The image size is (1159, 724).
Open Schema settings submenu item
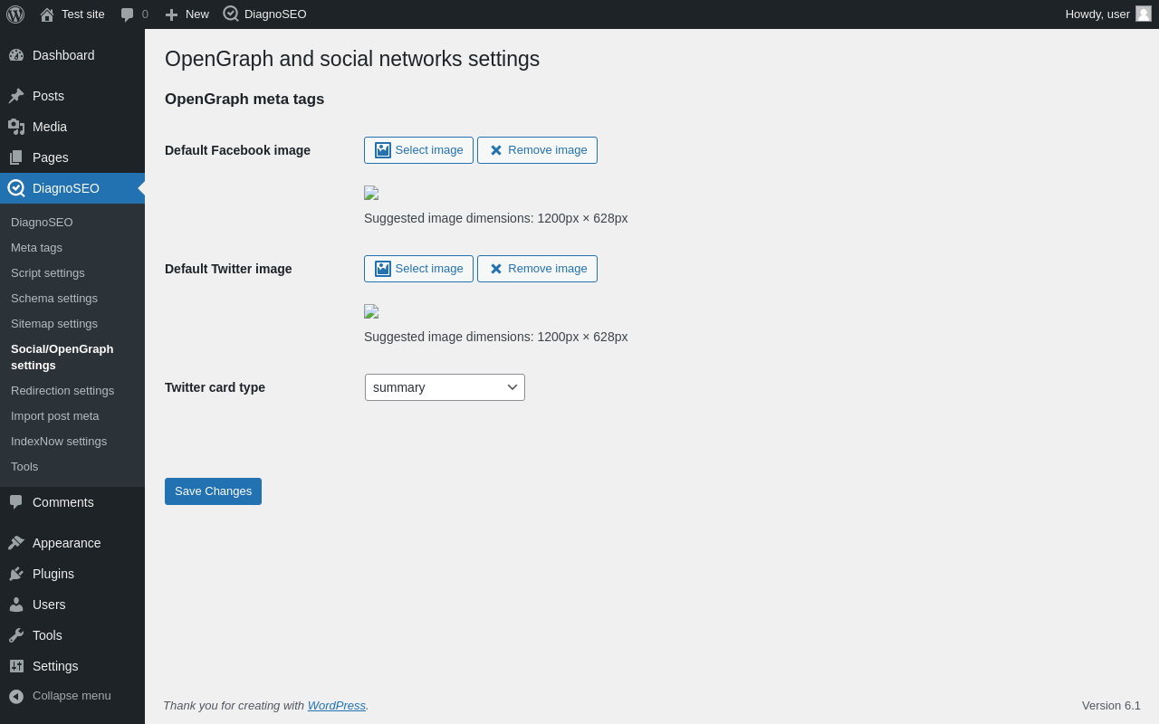[54, 299]
